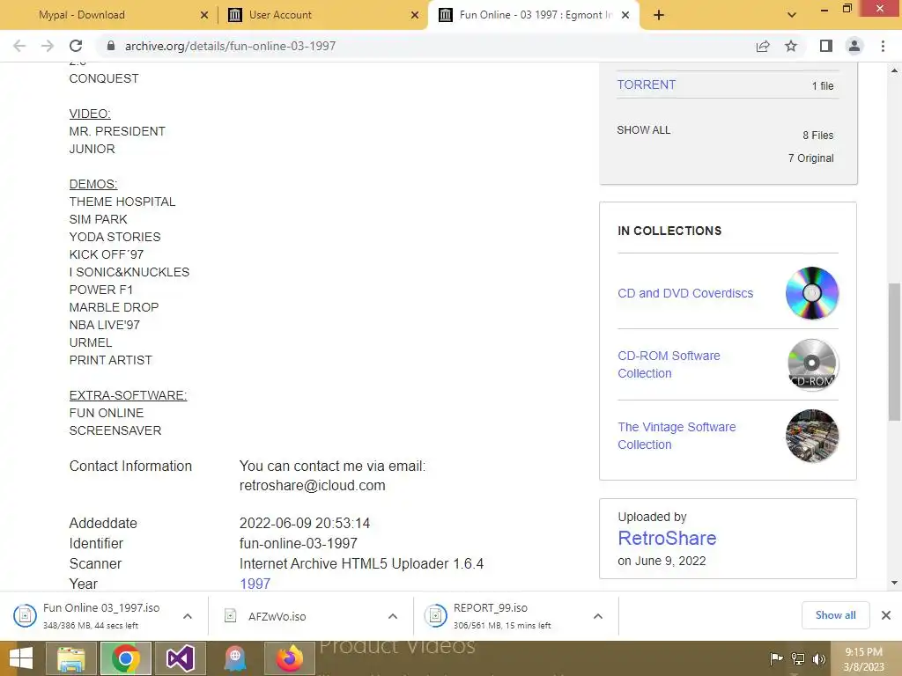This screenshot has height=676, width=902.
Task: Open the Chrome profile avatar menu
Action: (x=854, y=46)
